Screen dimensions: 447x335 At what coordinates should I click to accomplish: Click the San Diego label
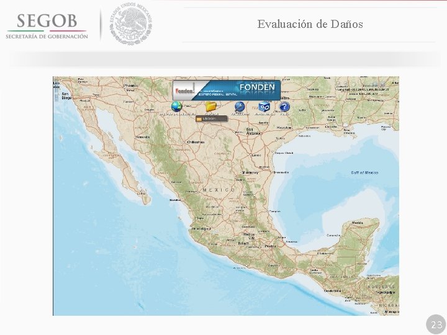(67, 96)
